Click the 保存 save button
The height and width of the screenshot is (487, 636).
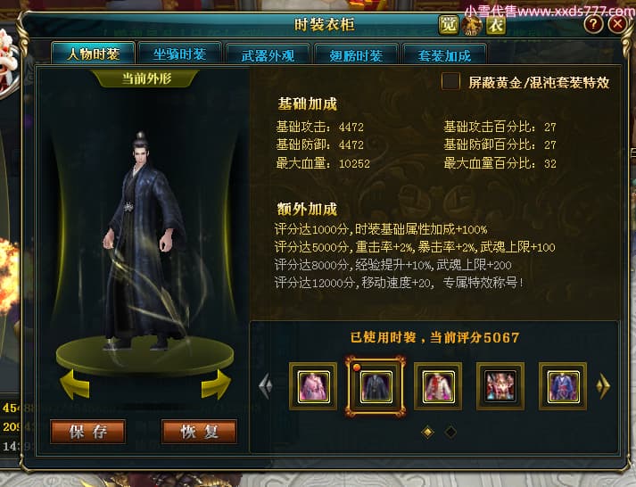88,432
